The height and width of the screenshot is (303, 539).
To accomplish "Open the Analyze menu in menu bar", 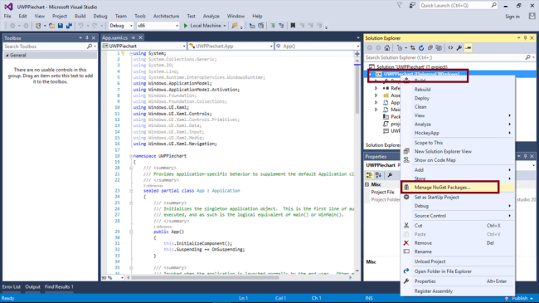I will click(211, 16).
